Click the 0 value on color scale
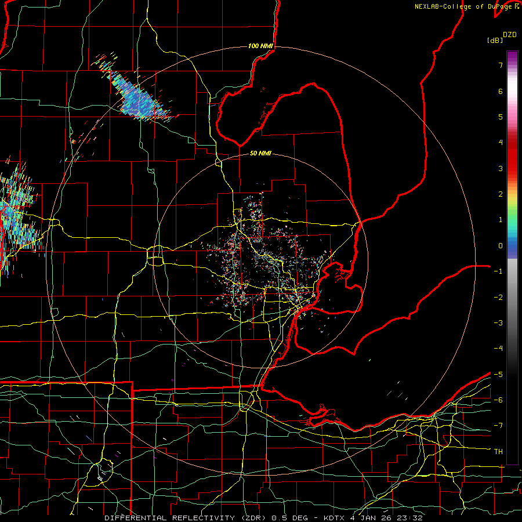This screenshot has width=522, height=522. click(x=501, y=246)
